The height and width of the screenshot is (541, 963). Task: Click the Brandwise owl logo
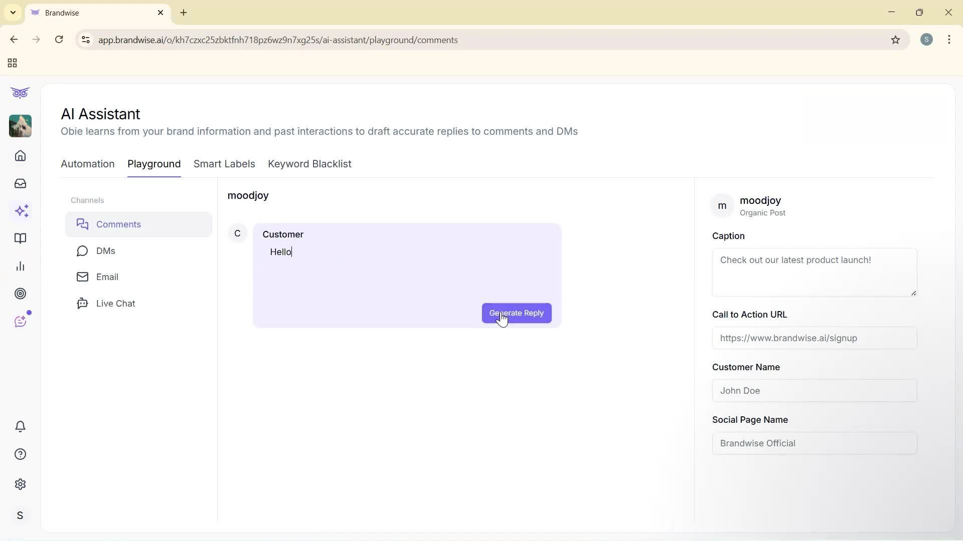[x=20, y=93]
